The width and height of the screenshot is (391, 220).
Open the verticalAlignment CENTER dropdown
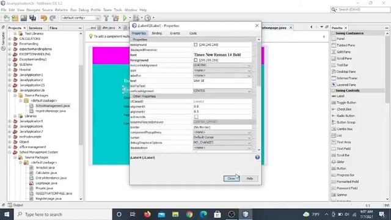pos(249,91)
